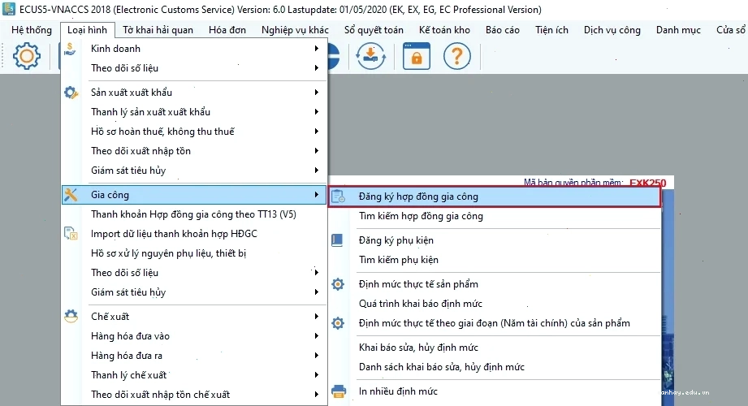Click the gear icon beside Định mức thực tế sản phẩm
This screenshot has height=406, width=748.
(338, 284)
